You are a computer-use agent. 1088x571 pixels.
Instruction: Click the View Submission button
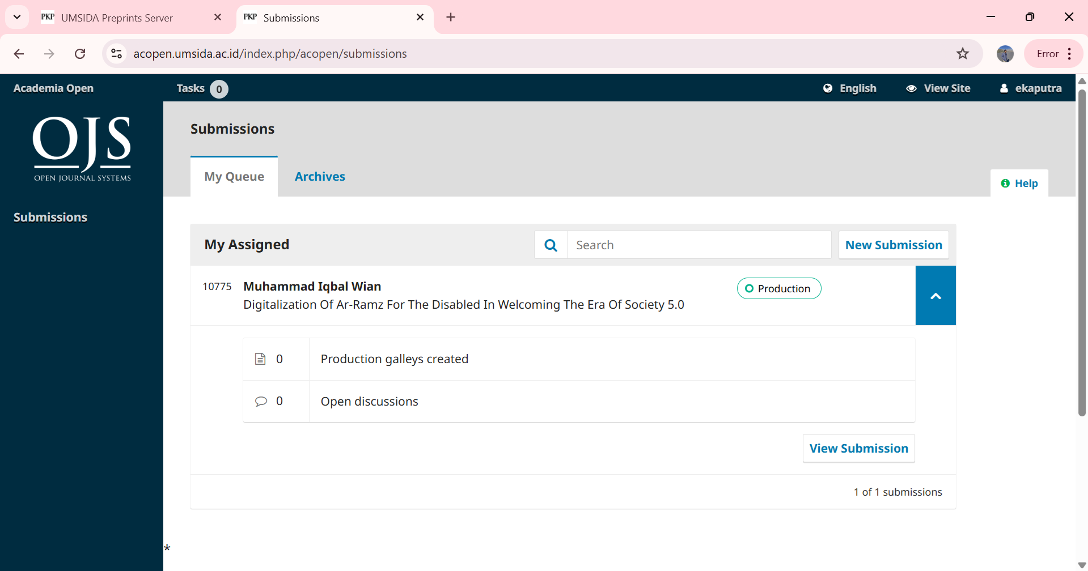point(858,449)
